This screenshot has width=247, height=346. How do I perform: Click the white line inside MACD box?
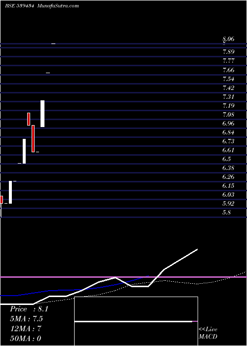click(133, 321)
